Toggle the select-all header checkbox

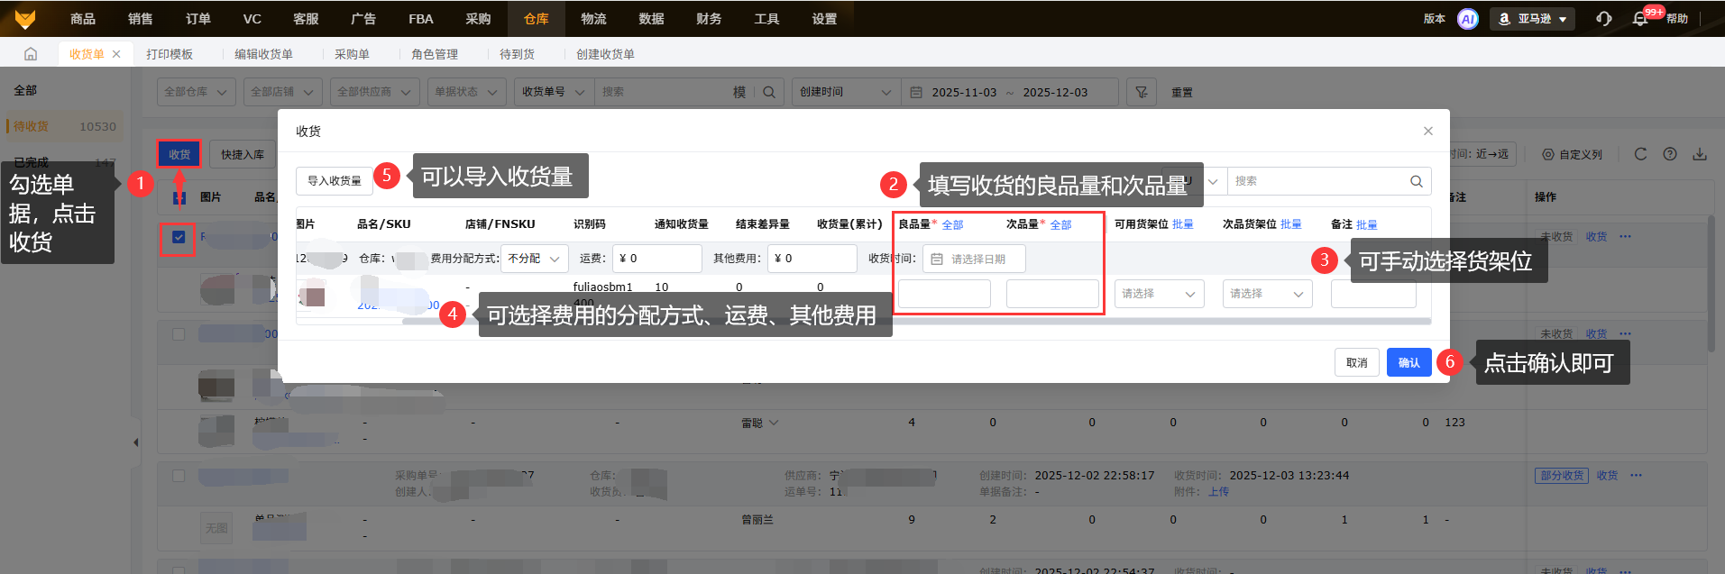click(x=179, y=197)
